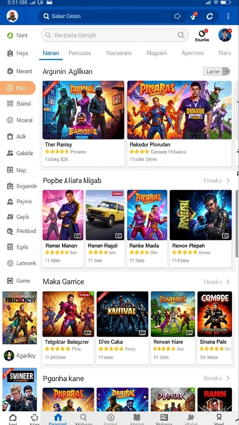Open the three-dot overflow menu
239x425 pixels.
[228, 16]
